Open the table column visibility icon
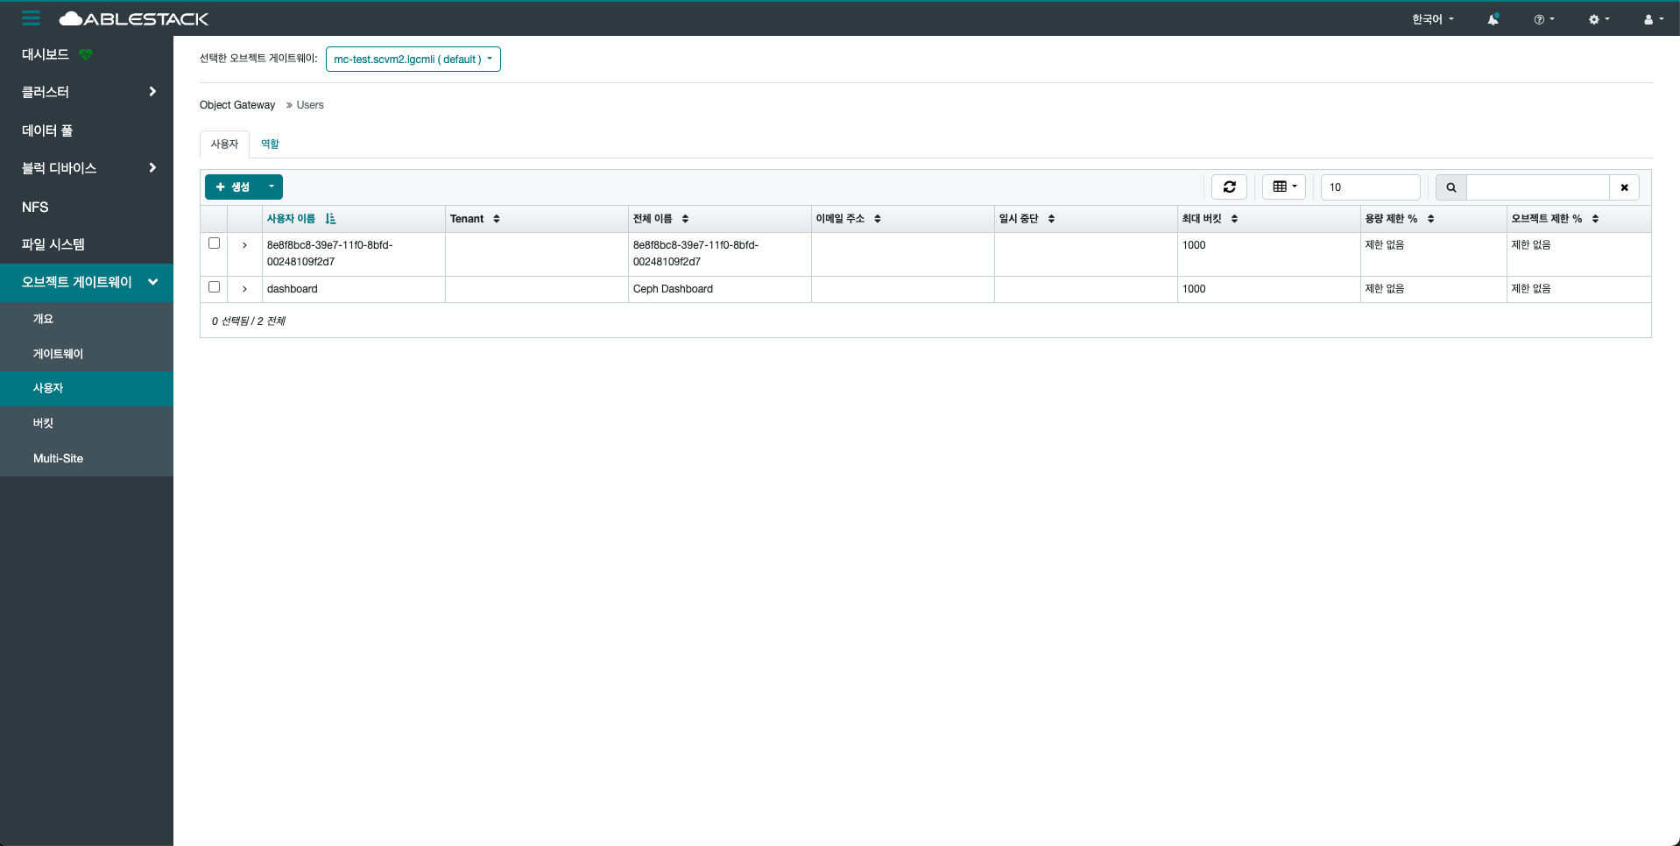Viewport: 1680px width, 846px height. click(x=1283, y=187)
